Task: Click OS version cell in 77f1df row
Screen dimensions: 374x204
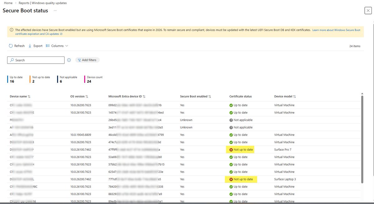Action: [x=81, y=179]
